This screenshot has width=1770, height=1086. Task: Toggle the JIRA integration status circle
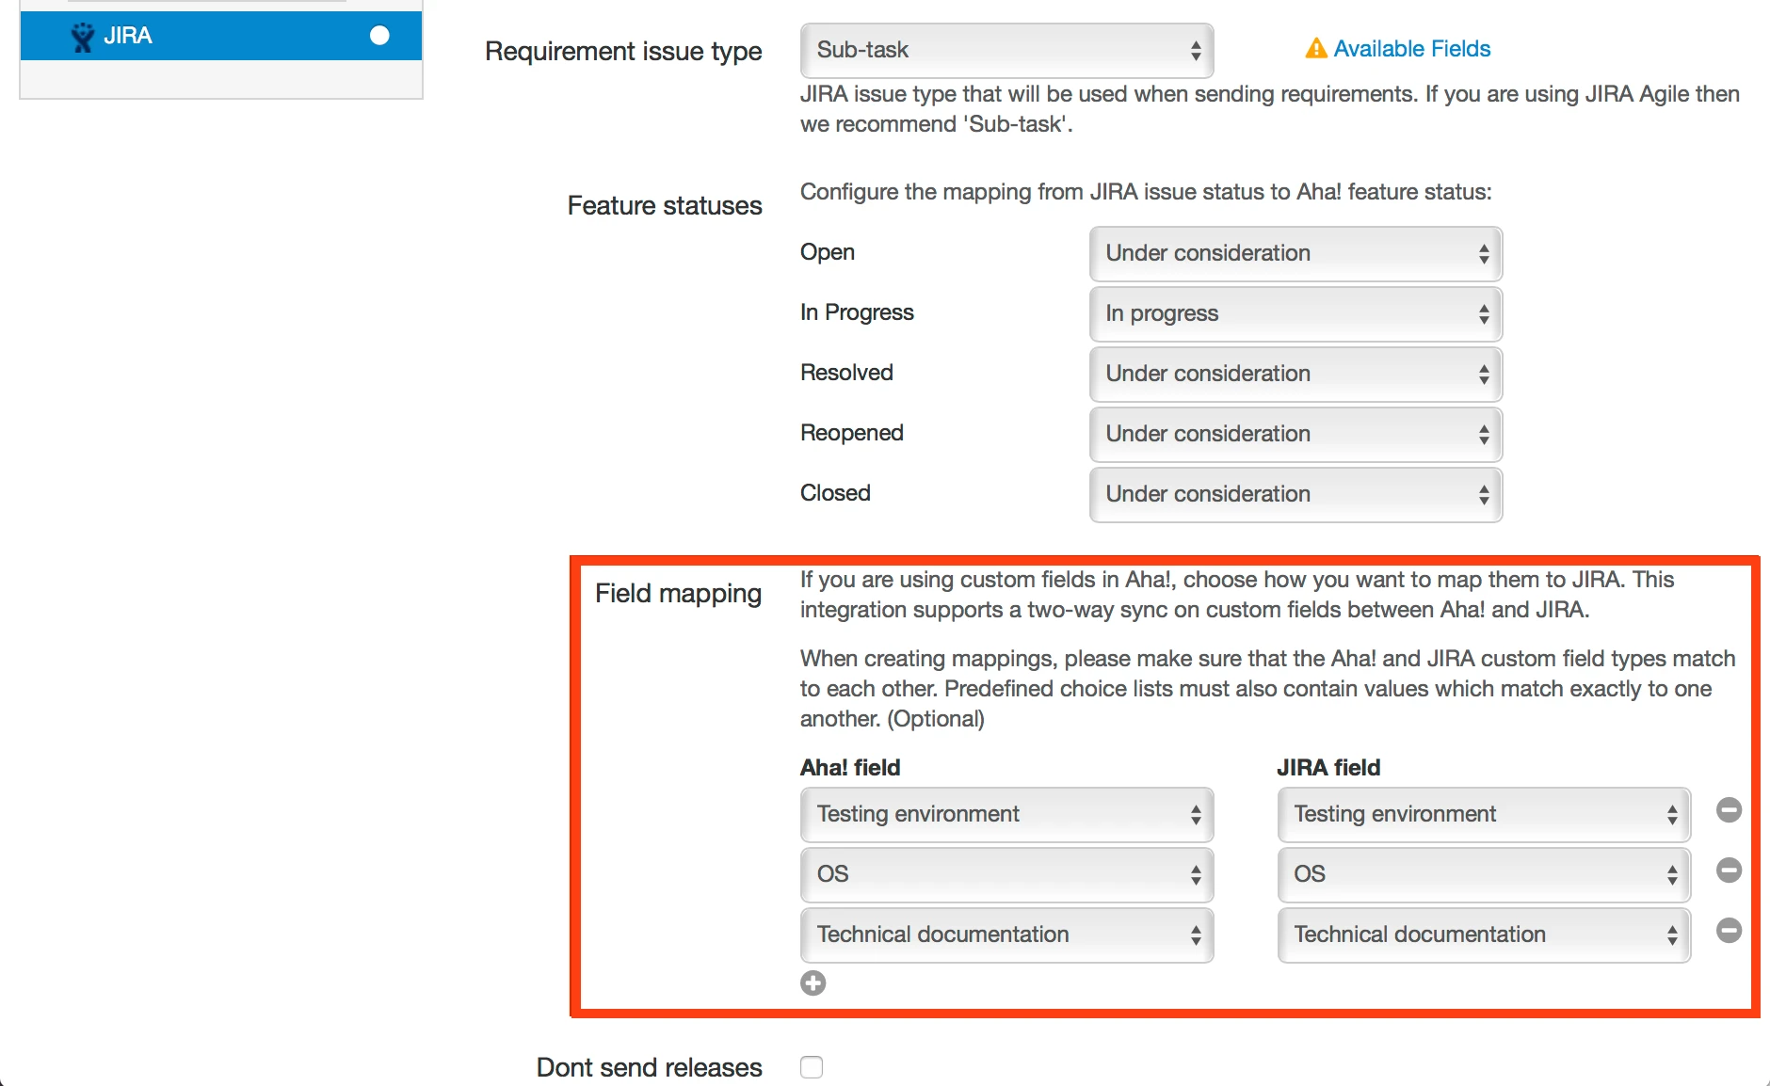pyautogui.click(x=379, y=36)
